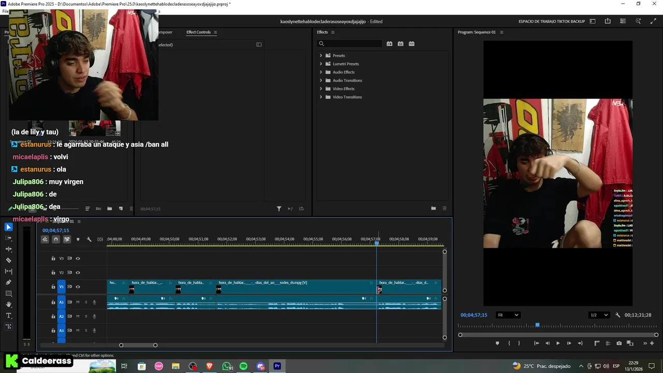663x373 pixels.
Task: Click the Program monitor settings wrench
Action: coord(617,315)
